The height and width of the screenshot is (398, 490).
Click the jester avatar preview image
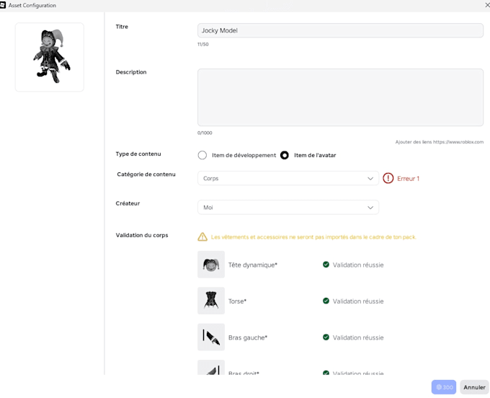(50, 57)
